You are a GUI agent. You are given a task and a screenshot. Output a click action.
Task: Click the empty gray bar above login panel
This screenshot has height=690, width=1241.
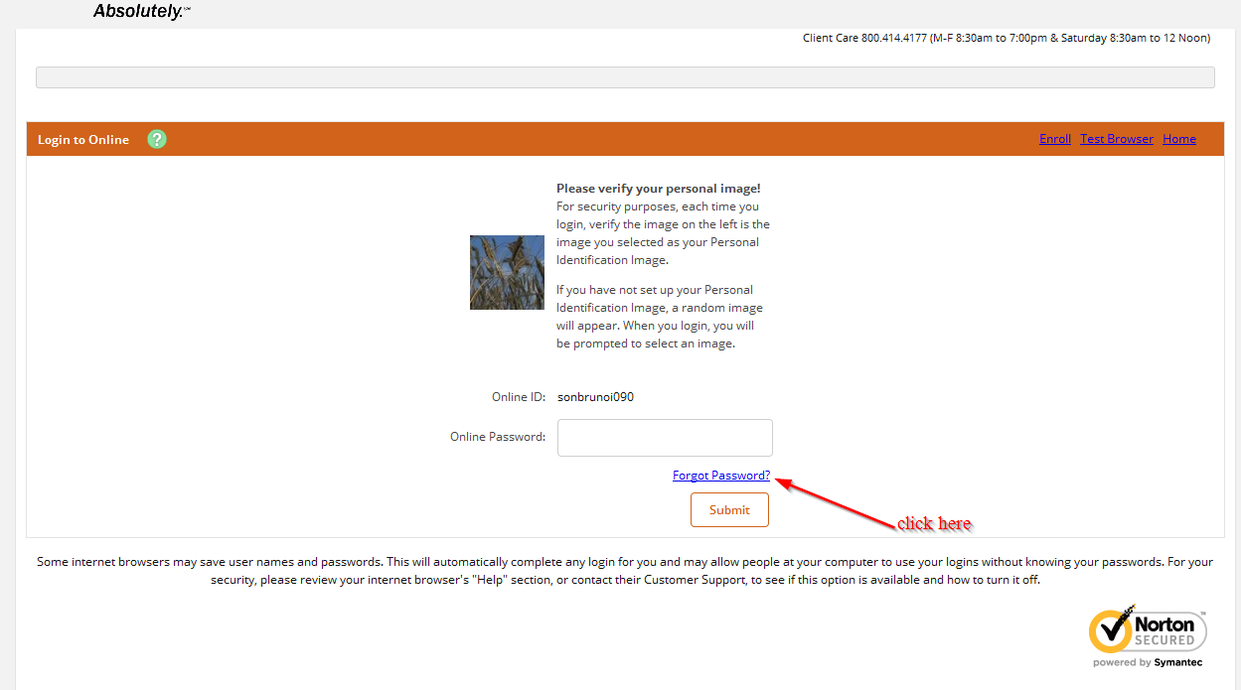pyautogui.click(x=625, y=77)
